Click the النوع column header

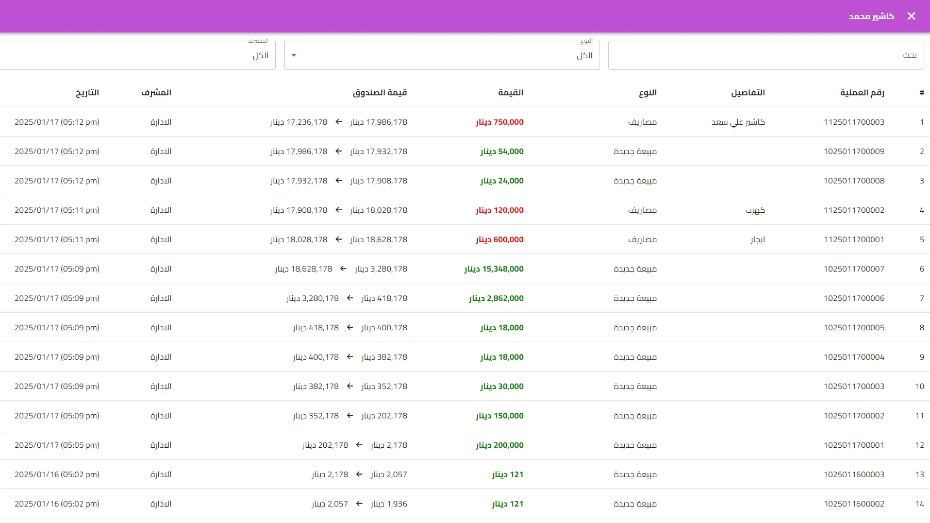(647, 93)
